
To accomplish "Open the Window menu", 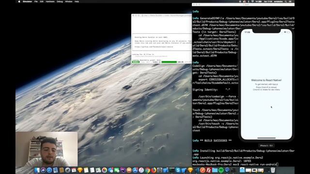I will click(69, 1).
